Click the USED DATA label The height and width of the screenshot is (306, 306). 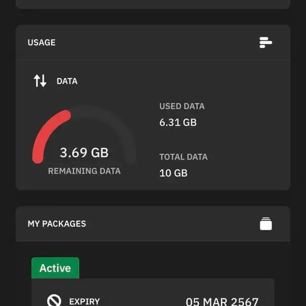[x=182, y=106]
